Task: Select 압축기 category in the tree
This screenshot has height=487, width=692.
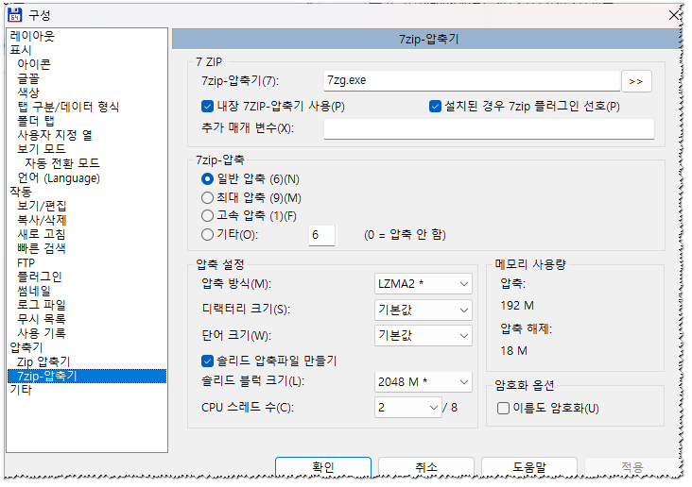Action: tap(26, 347)
